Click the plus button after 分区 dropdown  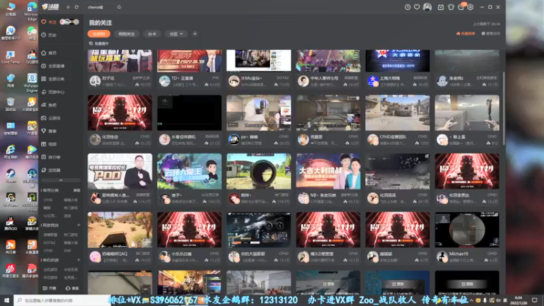(x=194, y=34)
